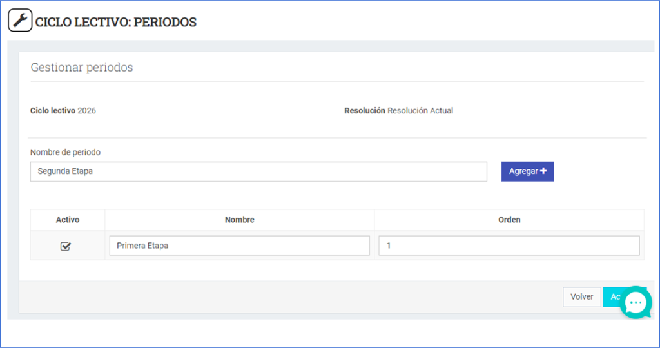
Task: Click the Activo column header
Action: click(68, 220)
